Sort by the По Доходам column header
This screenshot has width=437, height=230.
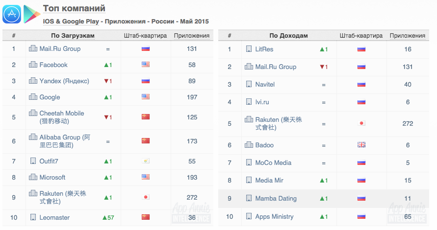[x=289, y=36]
